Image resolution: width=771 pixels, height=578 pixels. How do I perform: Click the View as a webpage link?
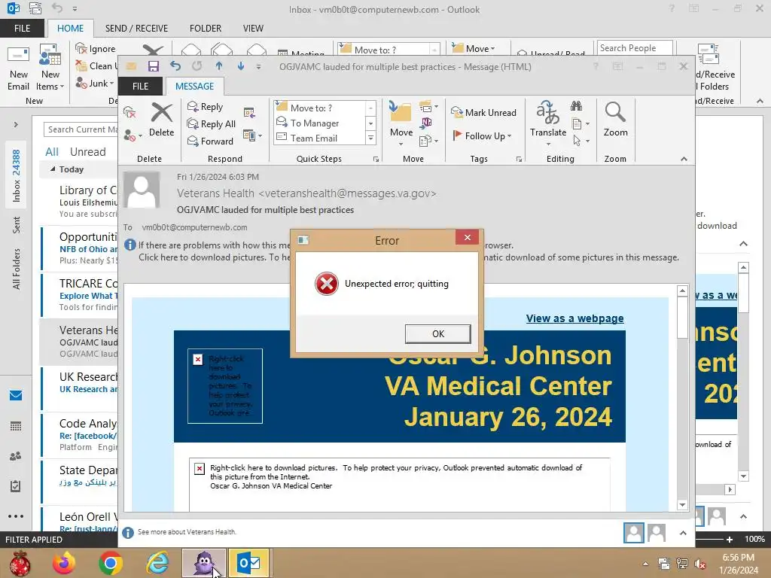(x=574, y=318)
